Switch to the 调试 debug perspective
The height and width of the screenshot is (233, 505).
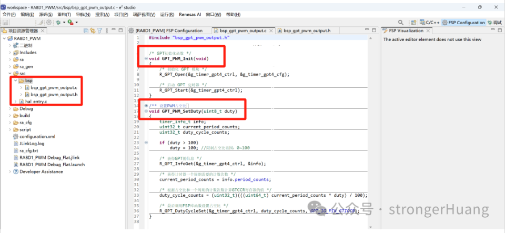click(x=494, y=22)
